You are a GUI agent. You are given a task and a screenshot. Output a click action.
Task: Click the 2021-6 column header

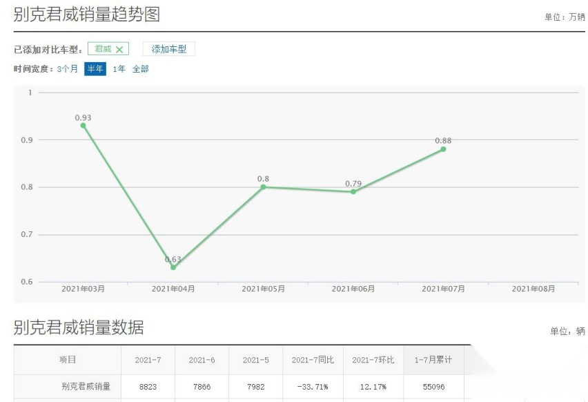point(202,360)
